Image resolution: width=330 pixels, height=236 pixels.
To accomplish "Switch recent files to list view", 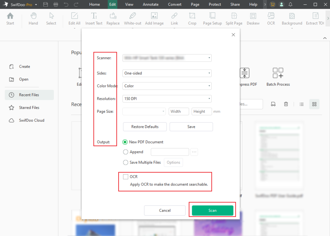I will coord(301,104).
